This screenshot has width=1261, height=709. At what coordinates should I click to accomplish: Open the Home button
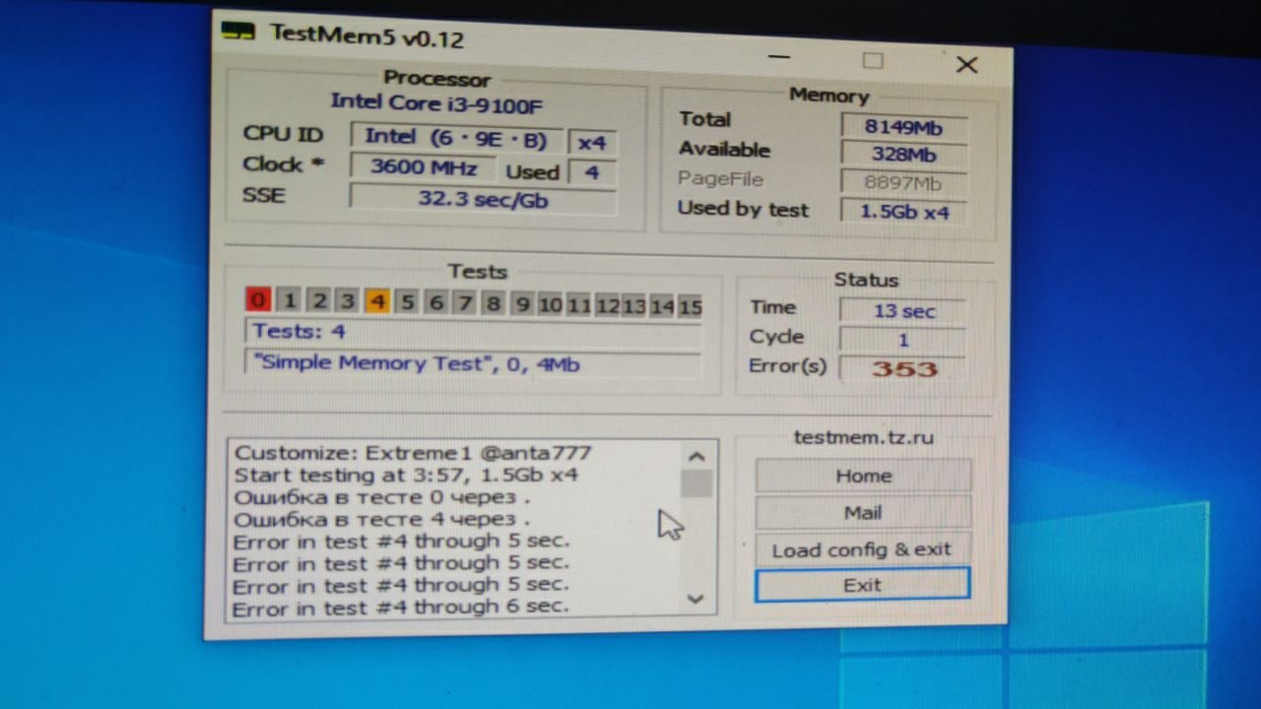(863, 476)
